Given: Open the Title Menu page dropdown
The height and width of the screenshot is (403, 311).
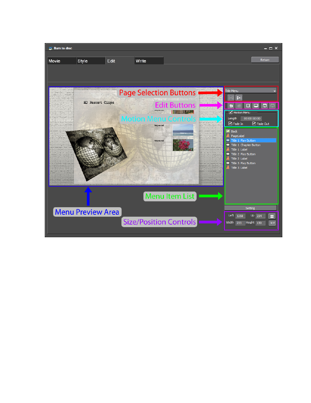Looking at the screenshot, I should (251, 91).
